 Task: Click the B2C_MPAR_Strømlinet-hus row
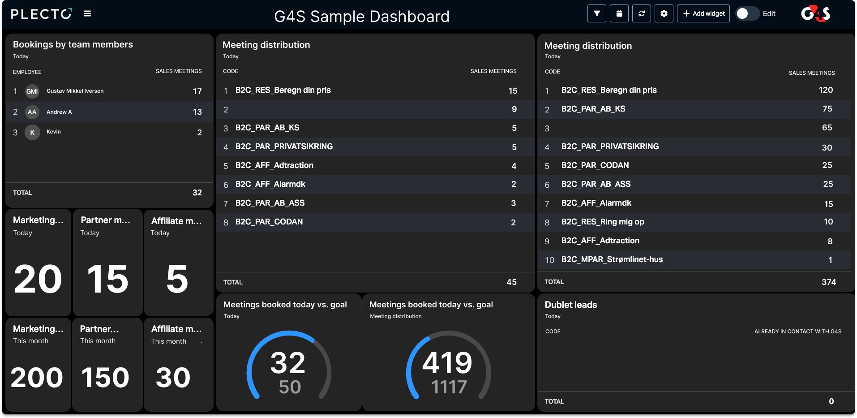point(694,259)
